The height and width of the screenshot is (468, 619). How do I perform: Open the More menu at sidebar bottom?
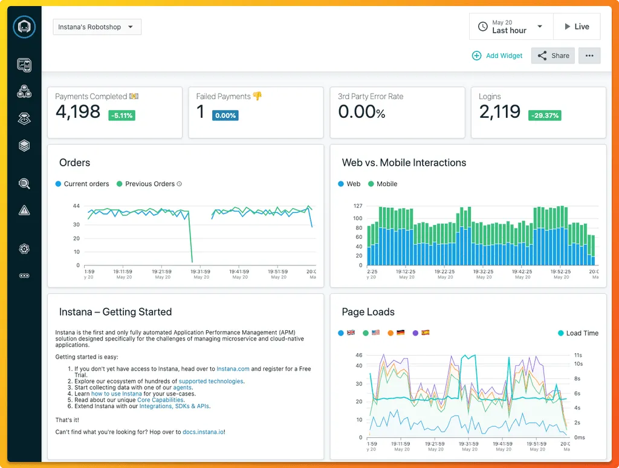pos(24,275)
